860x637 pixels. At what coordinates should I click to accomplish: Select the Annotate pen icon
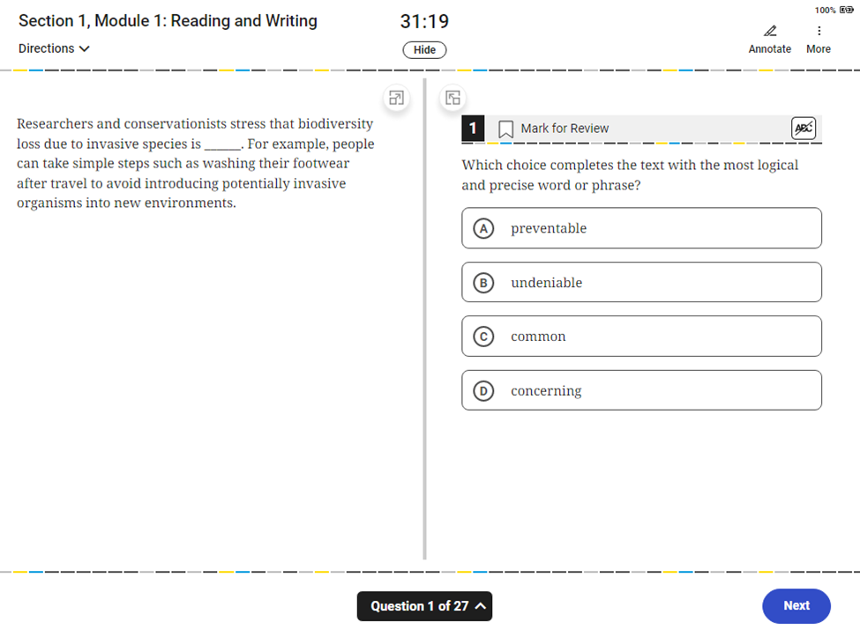(x=769, y=33)
